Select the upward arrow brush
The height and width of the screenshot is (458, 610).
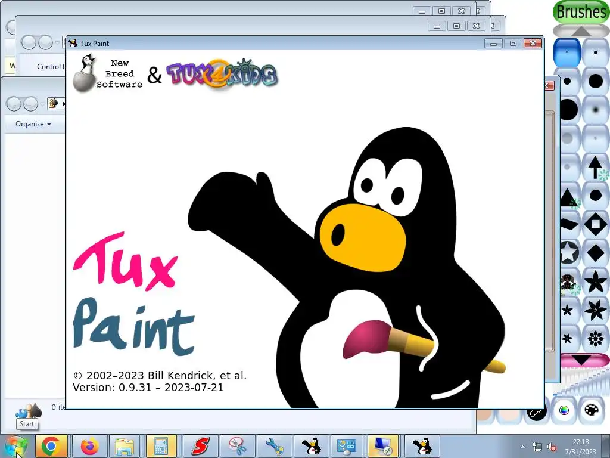click(x=596, y=167)
